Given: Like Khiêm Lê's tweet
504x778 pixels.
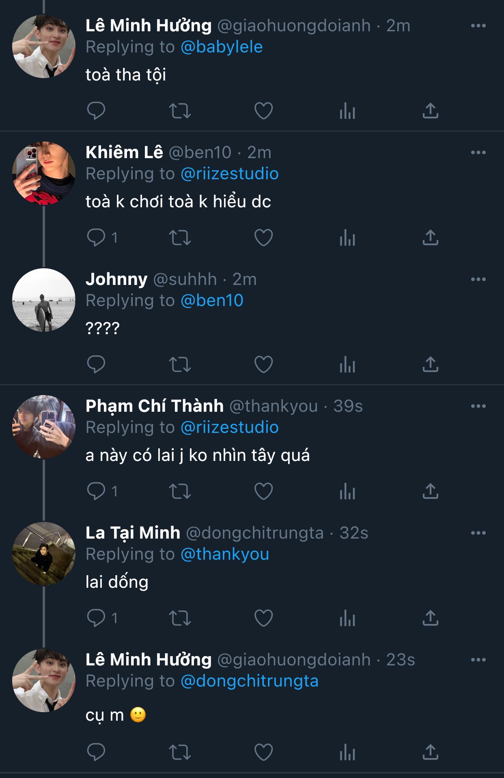Looking at the screenshot, I should point(263,237).
